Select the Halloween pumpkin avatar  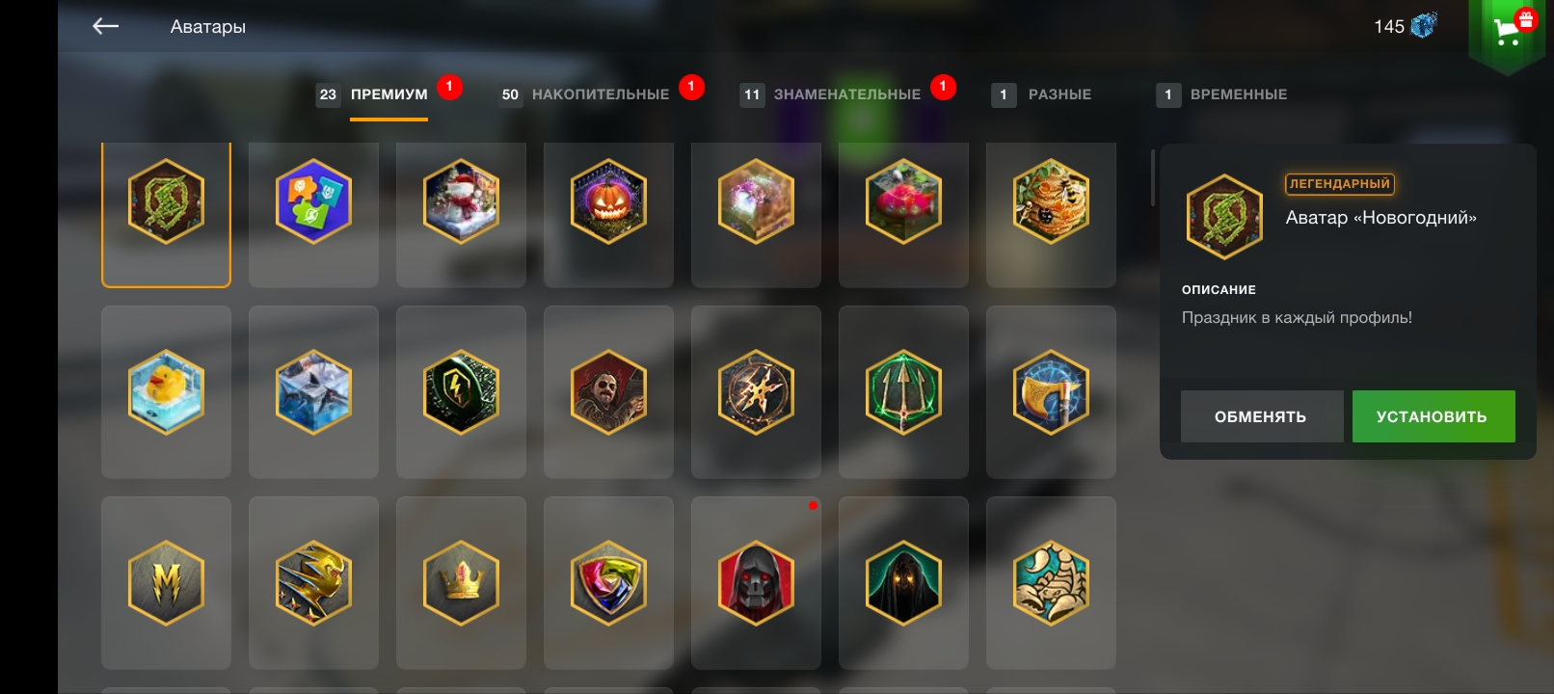click(608, 215)
